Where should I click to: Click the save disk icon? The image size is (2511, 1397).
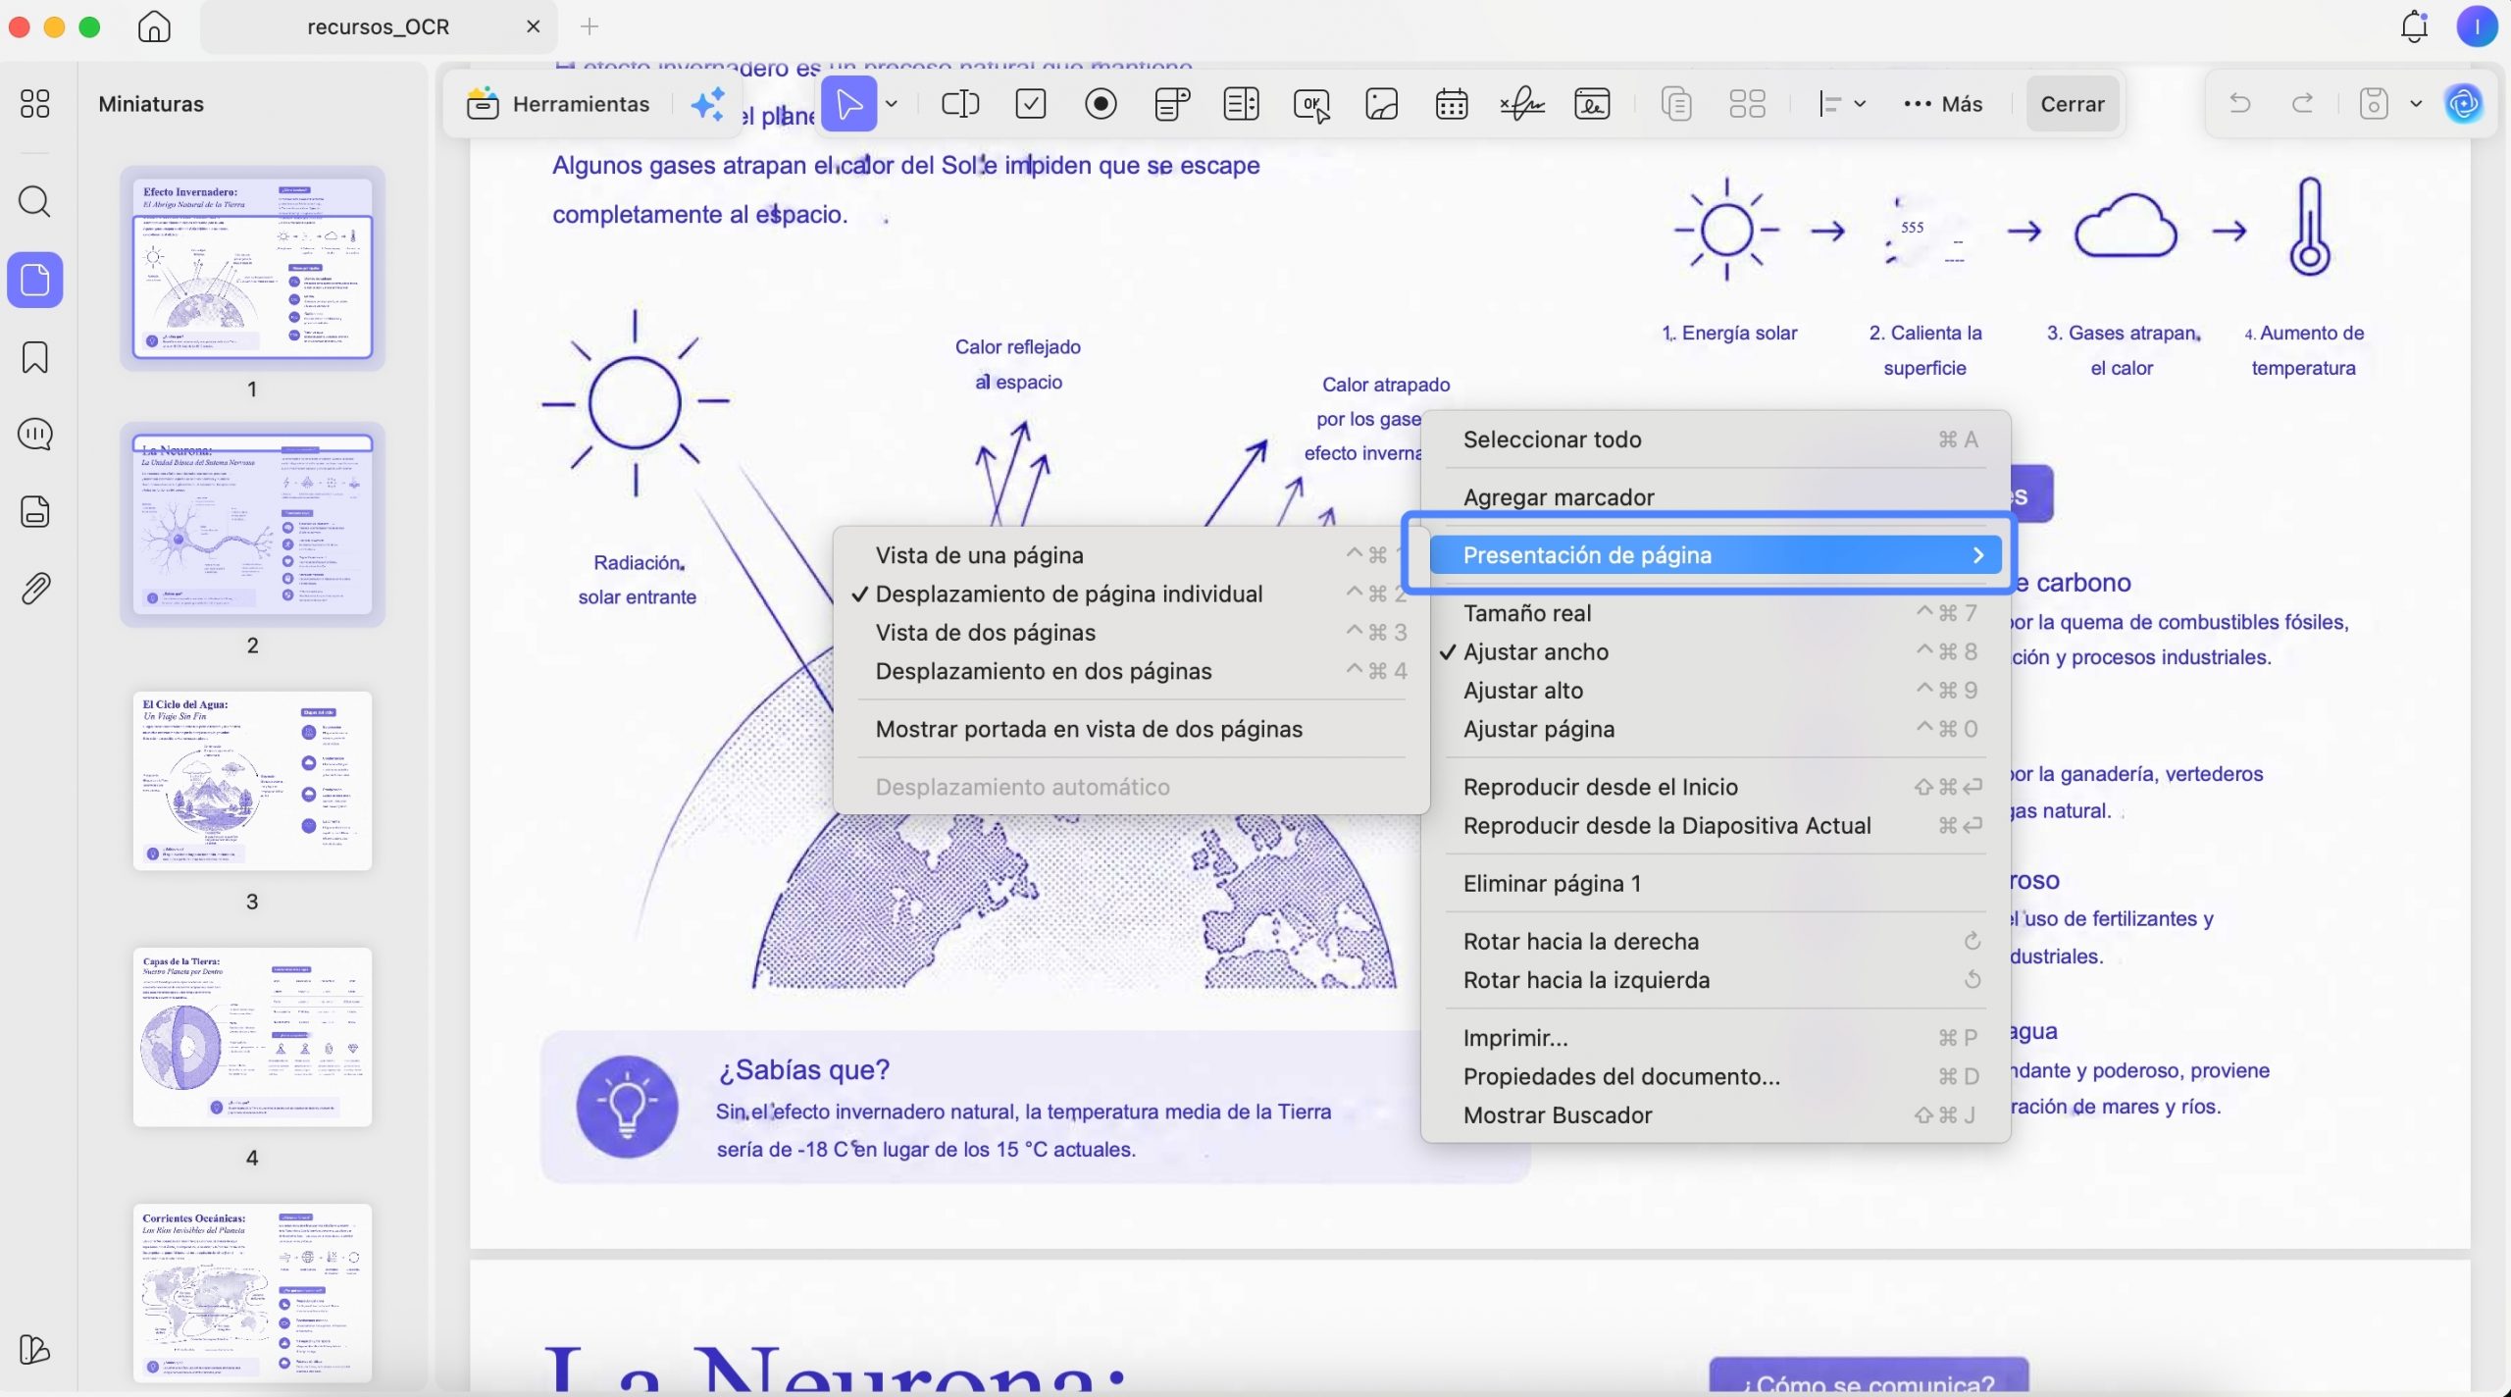(2374, 104)
